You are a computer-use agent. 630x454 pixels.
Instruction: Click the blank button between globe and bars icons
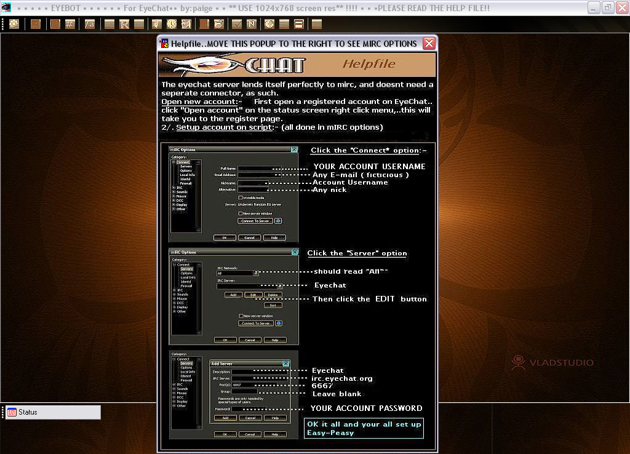tap(284, 24)
